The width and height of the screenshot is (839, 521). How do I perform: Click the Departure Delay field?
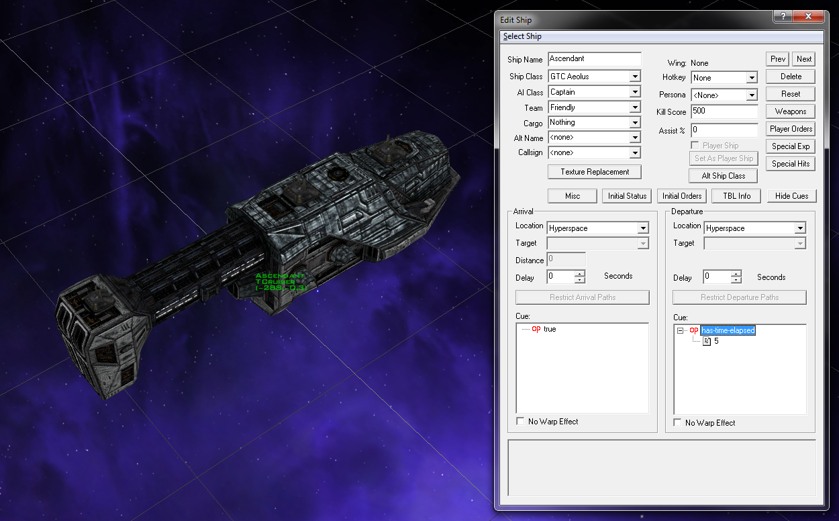(x=717, y=277)
